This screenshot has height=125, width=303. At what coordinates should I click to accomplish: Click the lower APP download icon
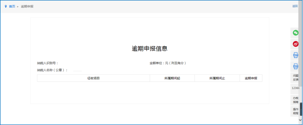tap(295, 66)
